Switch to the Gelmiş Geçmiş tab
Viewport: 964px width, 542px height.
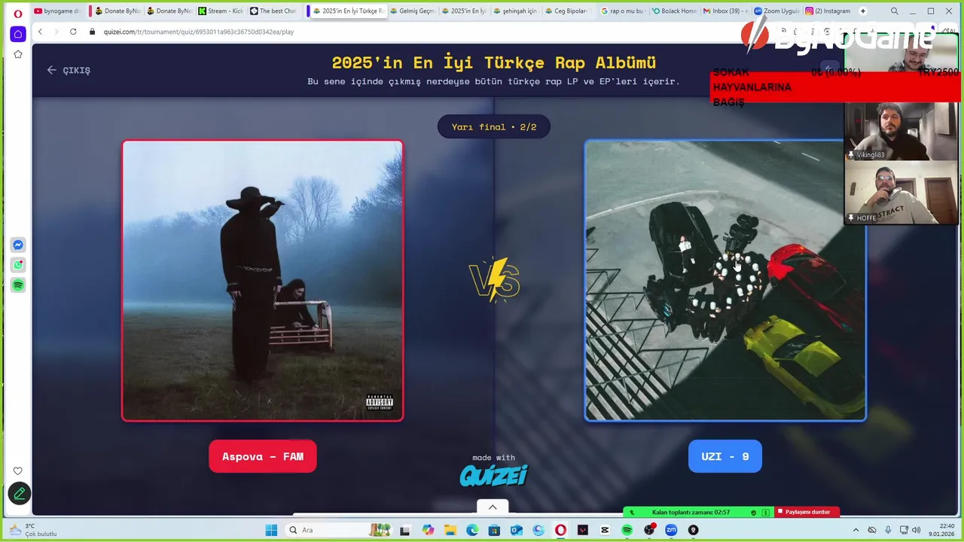[x=413, y=11]
